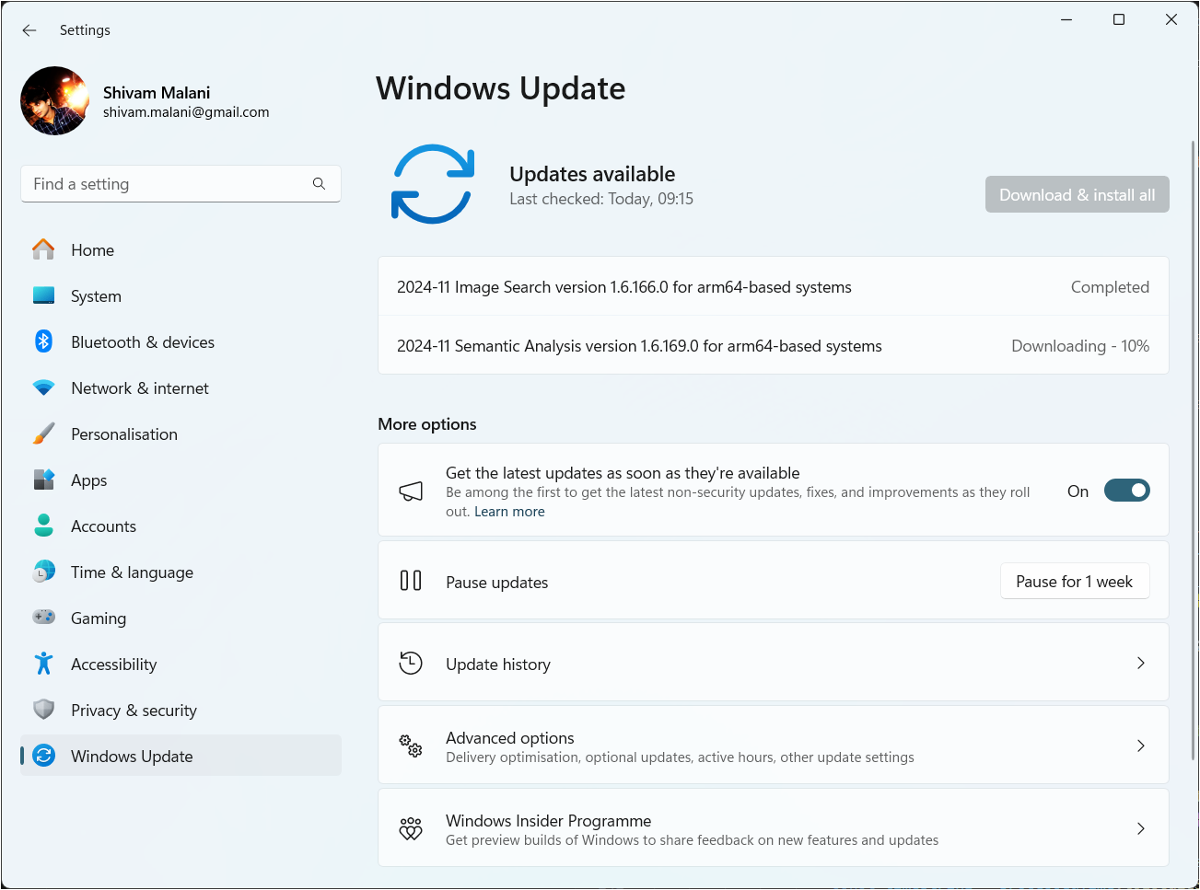This screenshot has height=890, width=1200.
Task: Go to the System settings label
Action: pyautogui.click(x=97, y=296)
